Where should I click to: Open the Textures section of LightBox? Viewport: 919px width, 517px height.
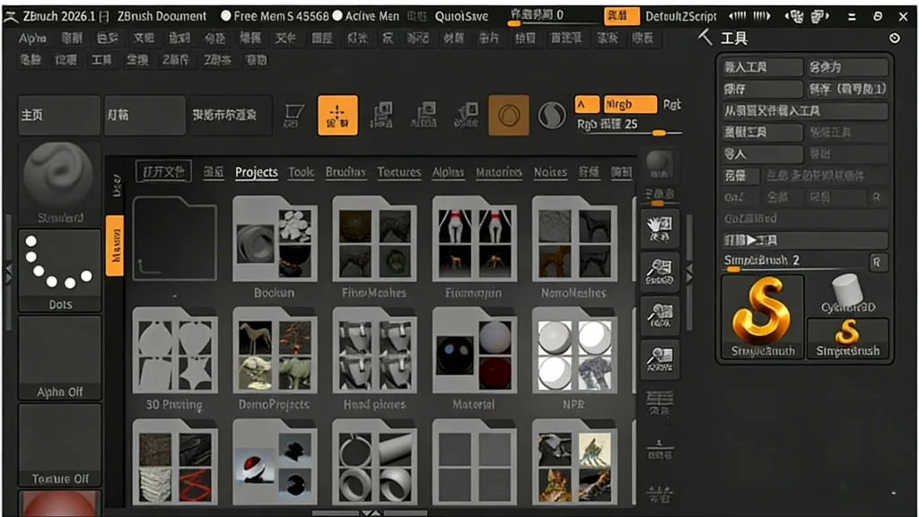(398, 172)
